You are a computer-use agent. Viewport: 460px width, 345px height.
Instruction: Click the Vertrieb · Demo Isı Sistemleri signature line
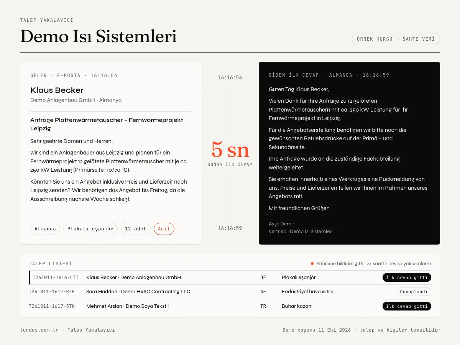301,232
